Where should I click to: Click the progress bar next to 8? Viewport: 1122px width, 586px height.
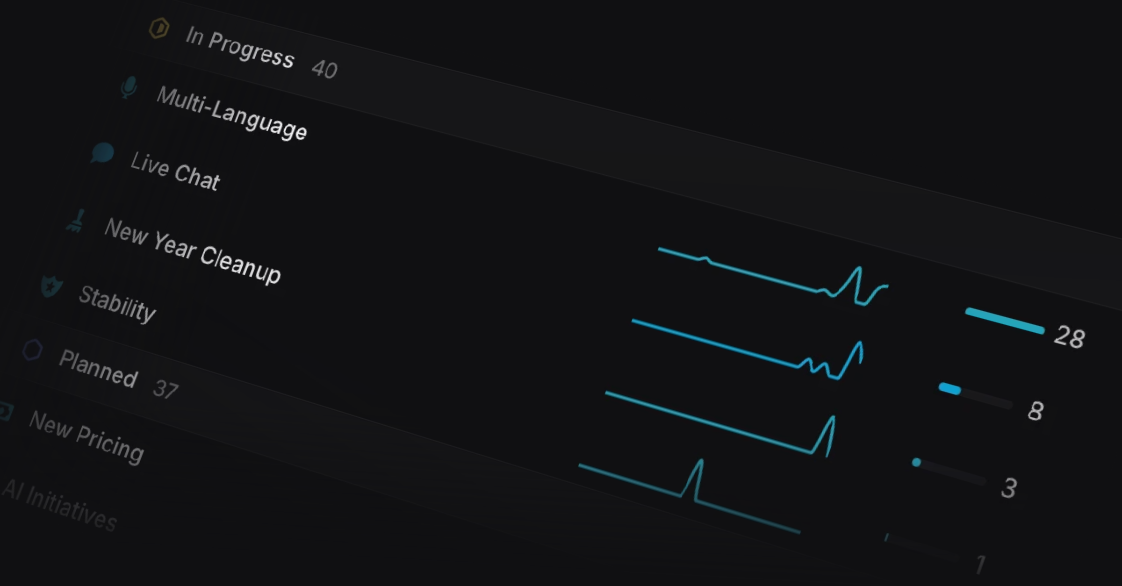tap(975, 396)
